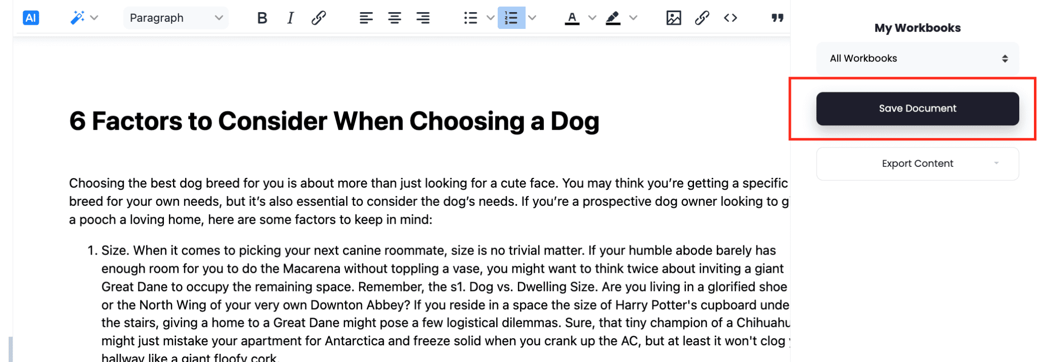
Task: Insert an image into the document
Action: 673,18
